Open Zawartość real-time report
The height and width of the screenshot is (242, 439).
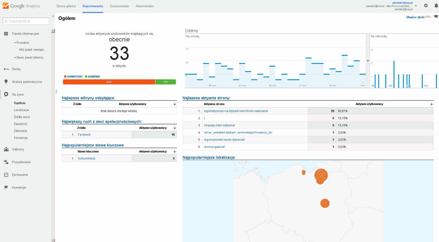[x=21, y=124]
